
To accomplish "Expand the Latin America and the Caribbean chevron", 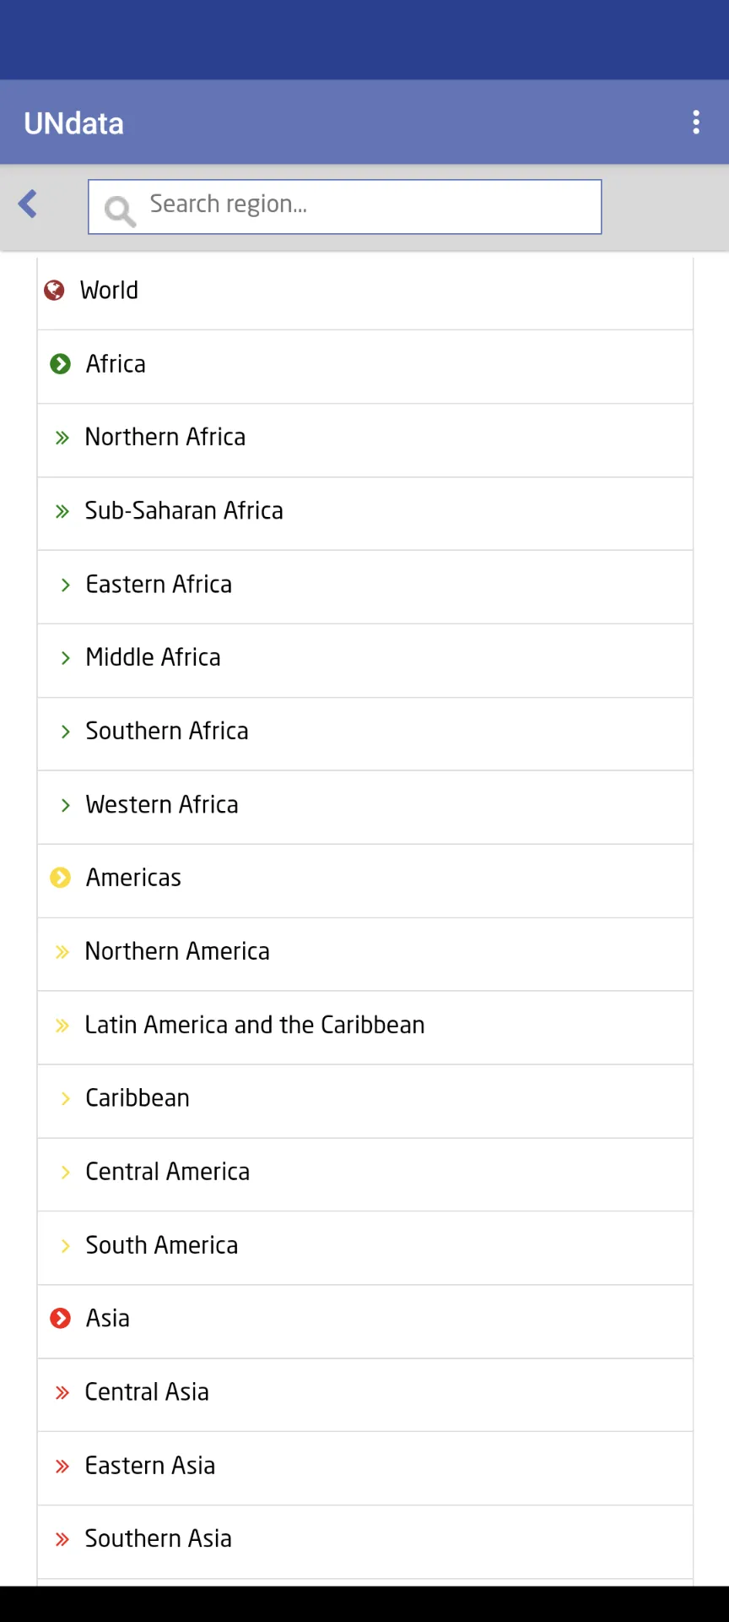I will 62,1026.
